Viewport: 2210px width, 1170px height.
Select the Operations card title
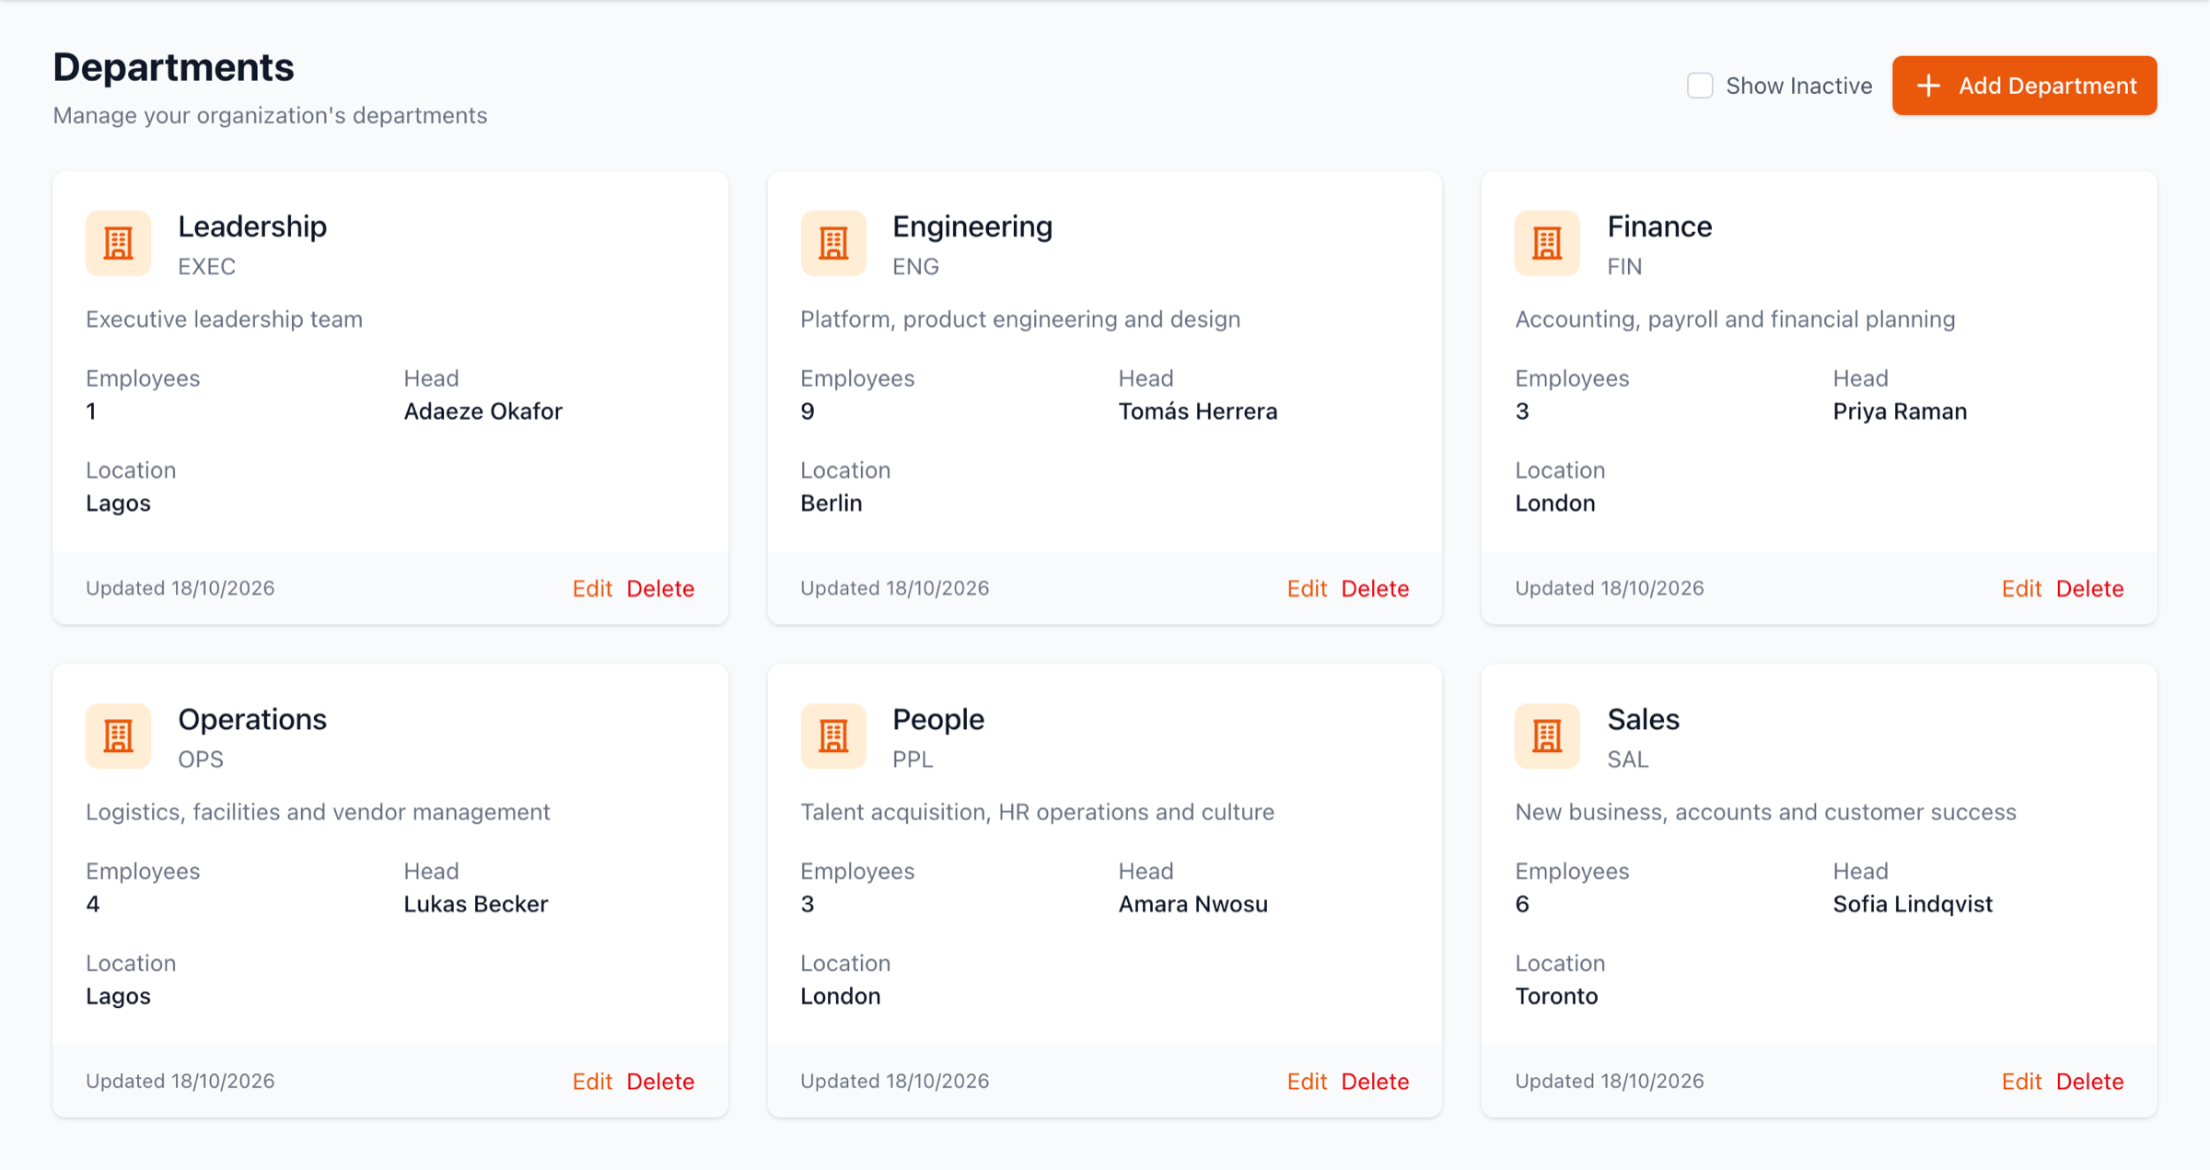click(x=252, y=719)
